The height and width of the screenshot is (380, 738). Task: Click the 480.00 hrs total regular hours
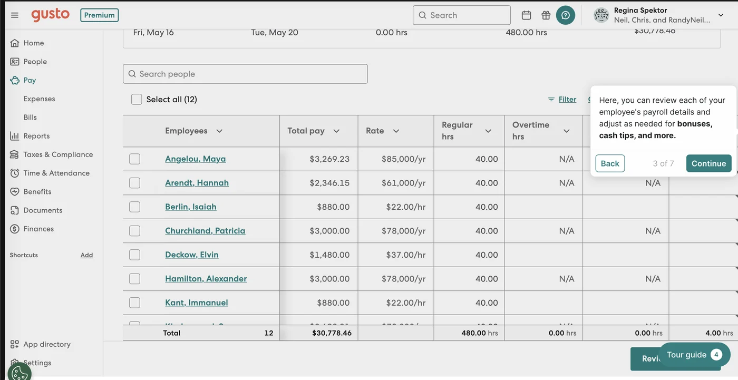(x=480, y=333)
